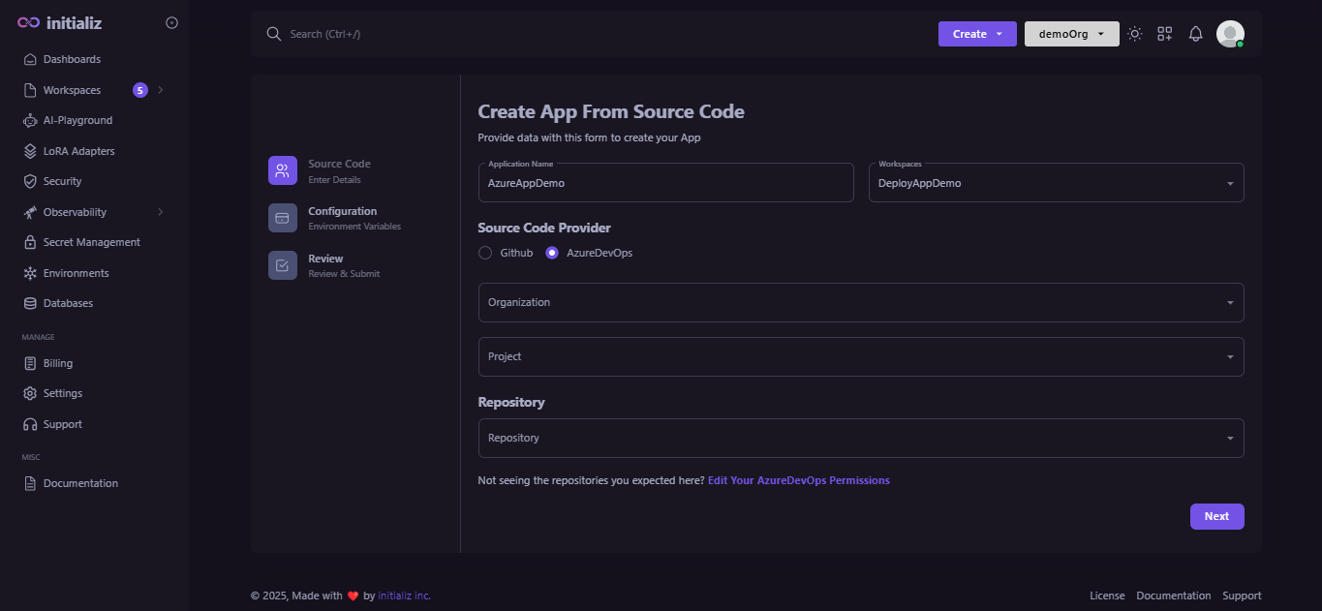Click the Workspaces file icon
The image size is (1322, 611).
point(30,90)
